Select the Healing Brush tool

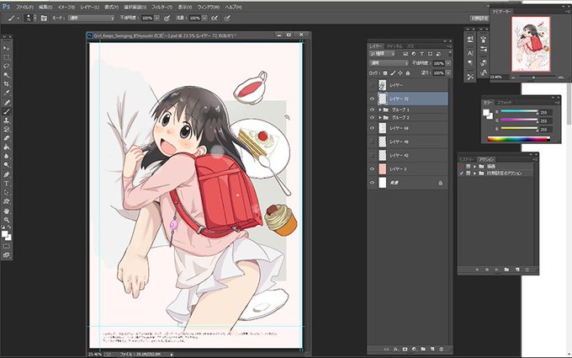(x=6, y=102)
